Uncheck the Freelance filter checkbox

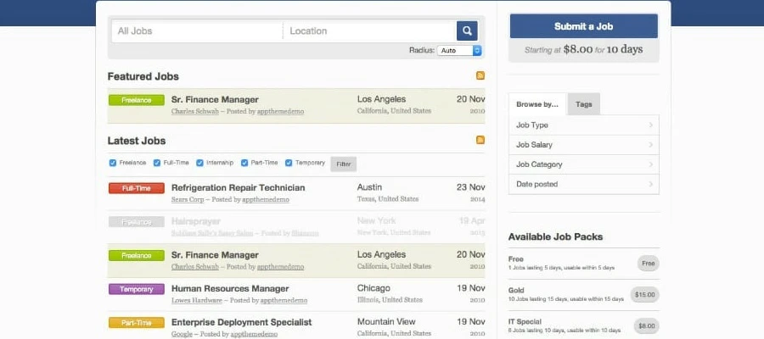113,163
